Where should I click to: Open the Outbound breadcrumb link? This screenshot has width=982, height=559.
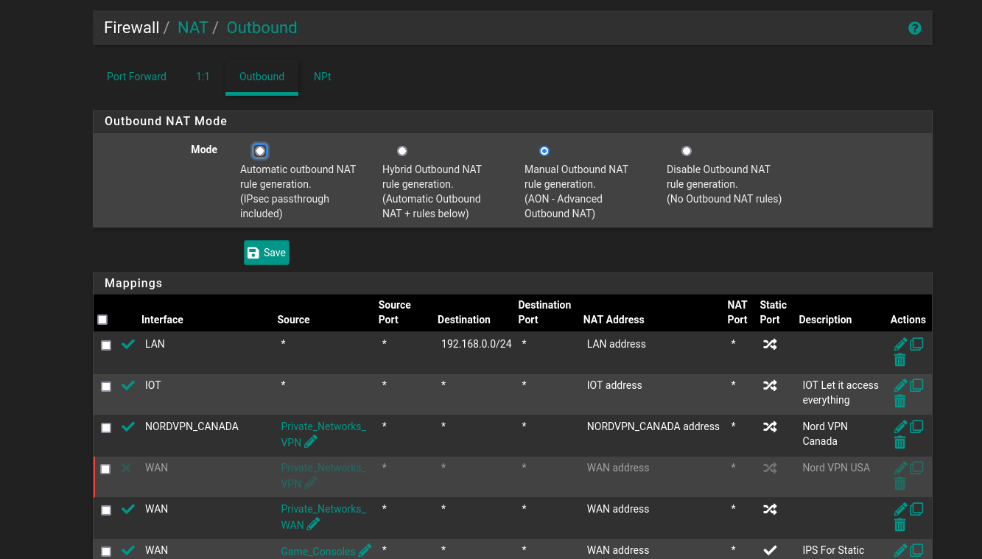pyautogui.click(x=262, y=28)
